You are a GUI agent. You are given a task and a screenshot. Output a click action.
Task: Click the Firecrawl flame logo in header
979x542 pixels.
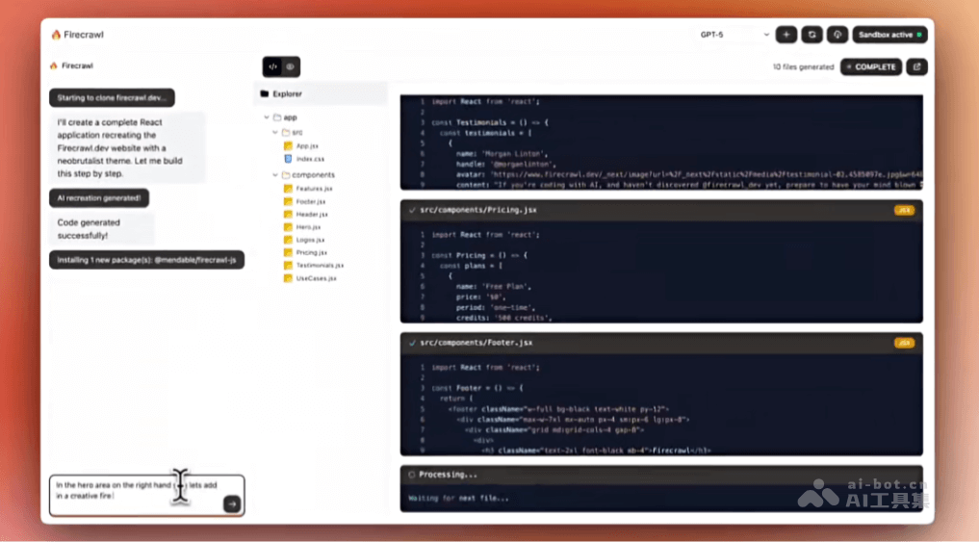(56, 35)
